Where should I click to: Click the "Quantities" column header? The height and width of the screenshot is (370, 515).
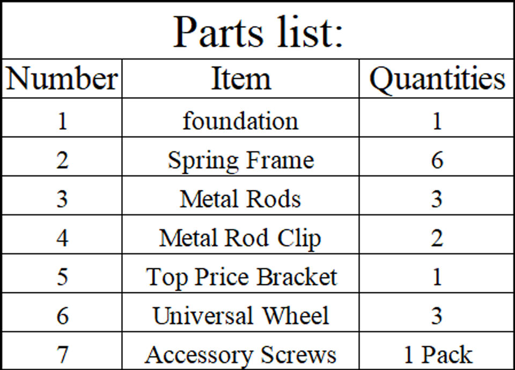(437, 79)
